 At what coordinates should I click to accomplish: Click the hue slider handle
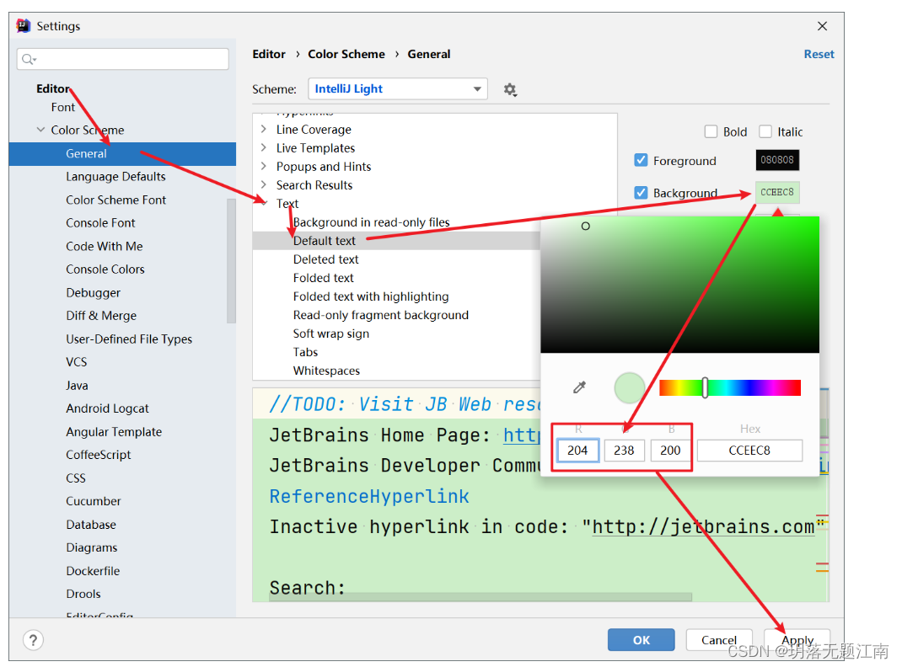pyautogui.click(x=705, y=387)
